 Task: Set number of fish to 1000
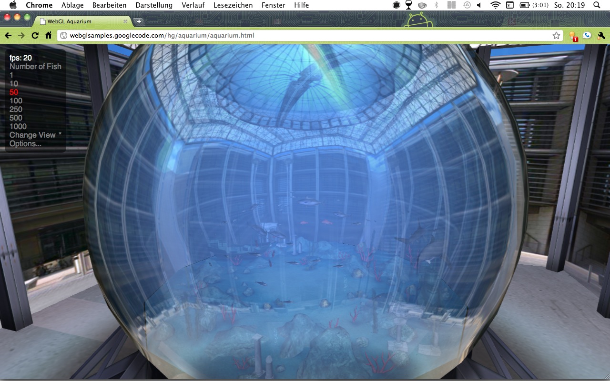pos(18,126)
